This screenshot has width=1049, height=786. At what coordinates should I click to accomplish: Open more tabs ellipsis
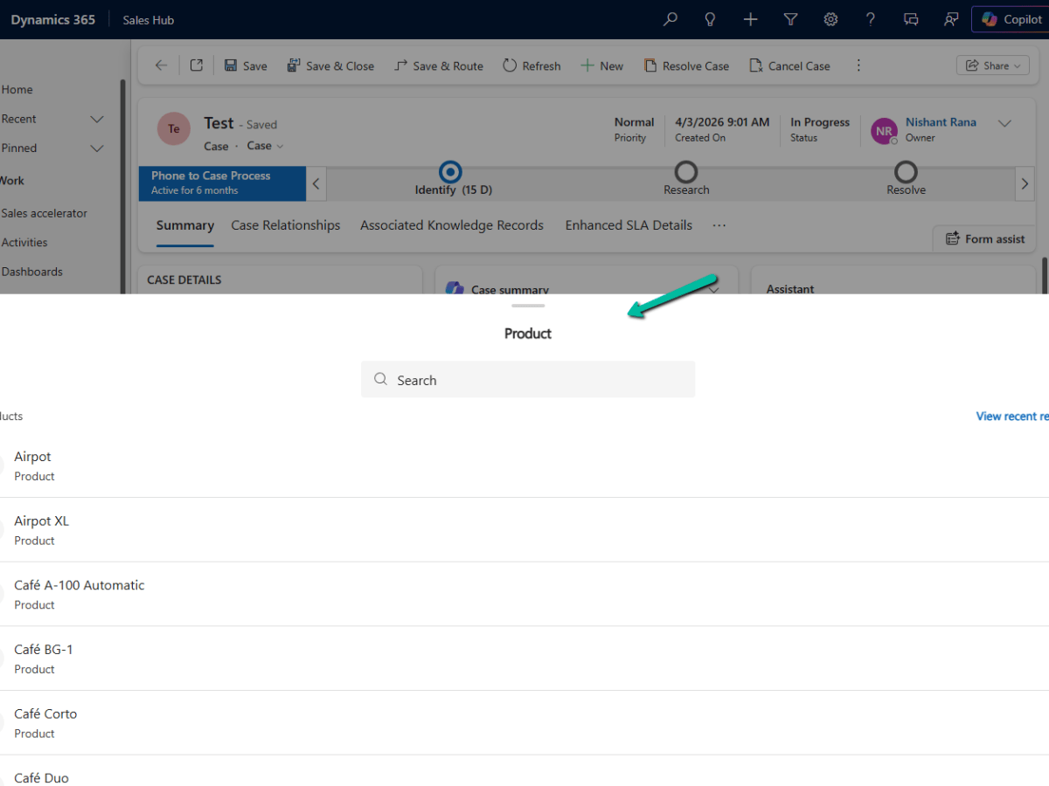point(719,225)
